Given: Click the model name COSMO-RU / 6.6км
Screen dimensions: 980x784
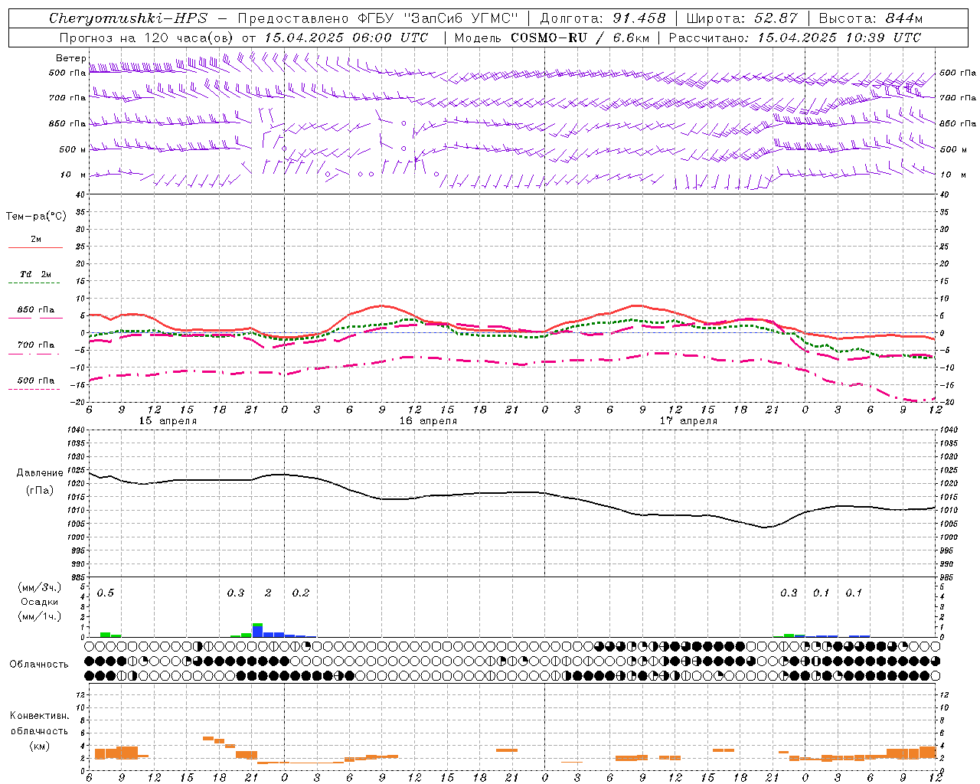Looking at the screenshot, I should (x=582, y=38).
